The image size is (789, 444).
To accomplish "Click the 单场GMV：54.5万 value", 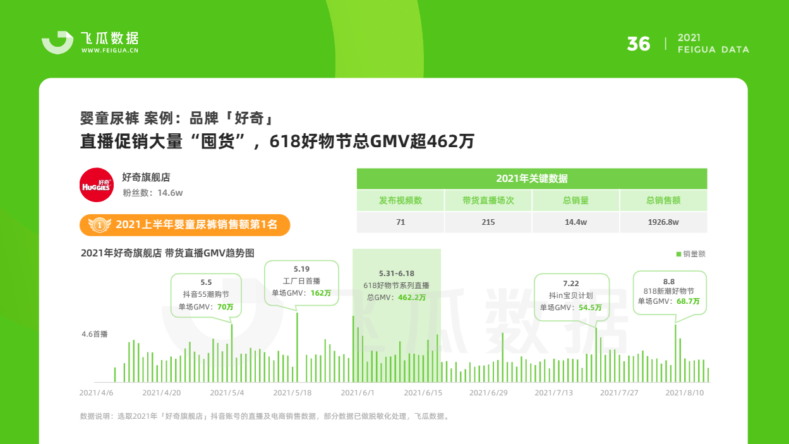I will click(571, 308).
